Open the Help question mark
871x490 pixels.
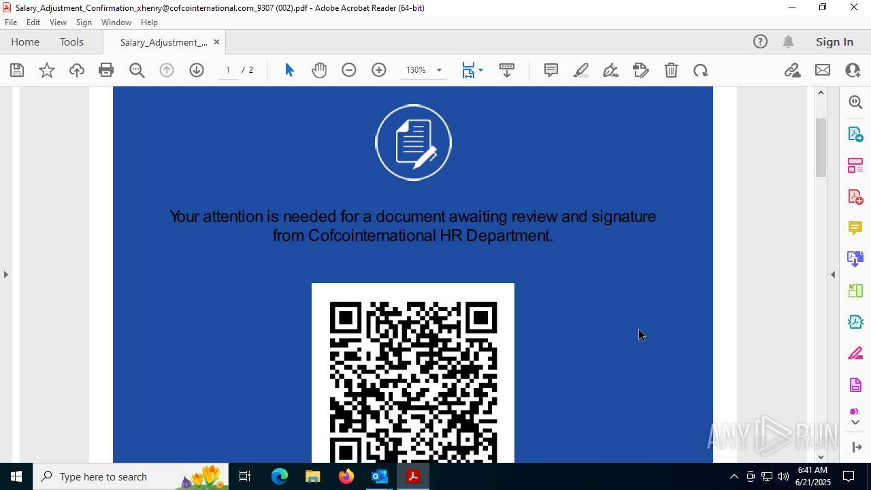pyautogui.click(x=760, y=42)
